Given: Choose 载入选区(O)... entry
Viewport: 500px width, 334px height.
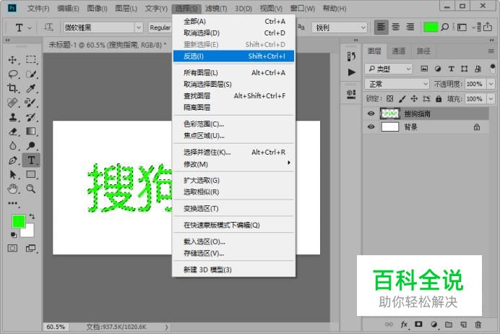Looking at the screenshot, I should point(233,241).
